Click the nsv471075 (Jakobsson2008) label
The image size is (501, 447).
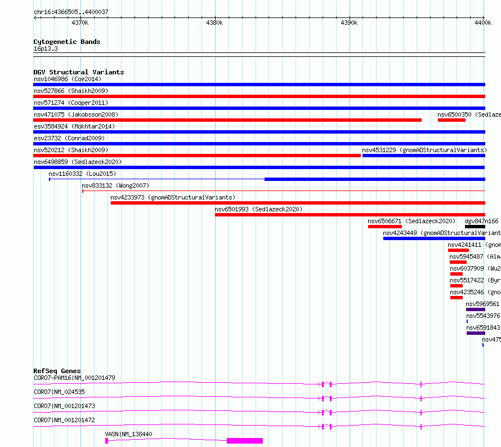click(x=76, y=114)
